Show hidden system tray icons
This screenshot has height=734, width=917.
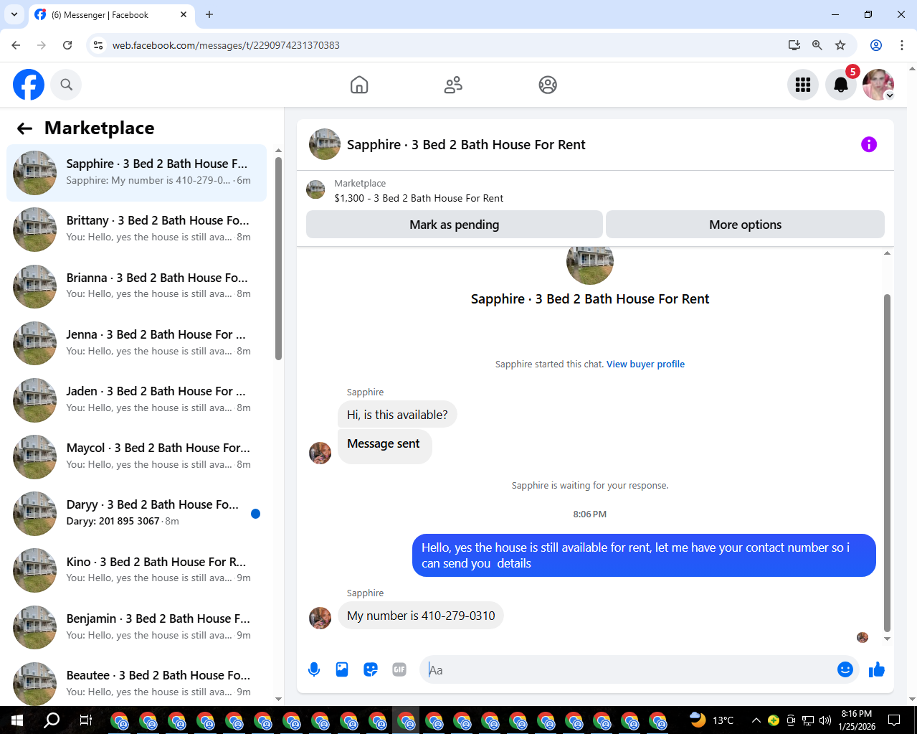click(756, 720)
